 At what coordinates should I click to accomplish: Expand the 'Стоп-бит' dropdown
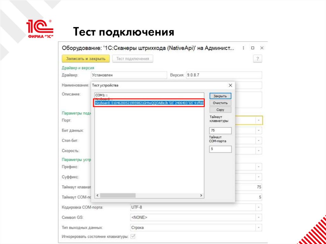click(259, 141)
